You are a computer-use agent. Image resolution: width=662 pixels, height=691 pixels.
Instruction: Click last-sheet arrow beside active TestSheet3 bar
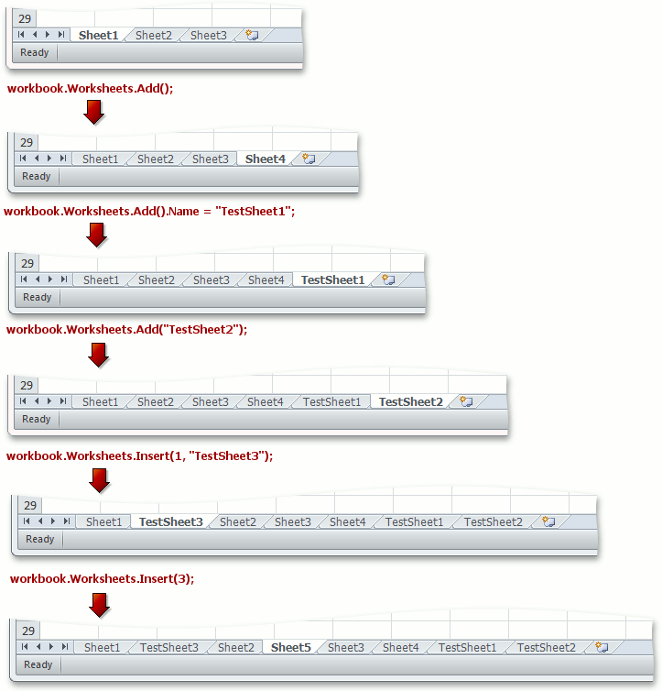tap(67, 521)
